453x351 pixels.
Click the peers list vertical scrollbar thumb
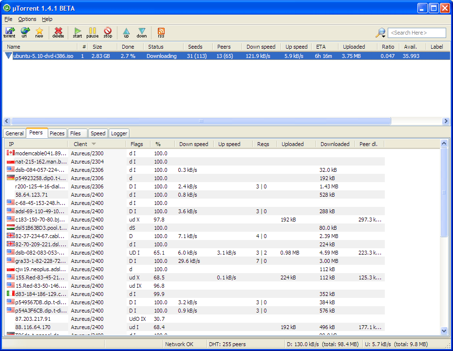(x=444, y=192)
